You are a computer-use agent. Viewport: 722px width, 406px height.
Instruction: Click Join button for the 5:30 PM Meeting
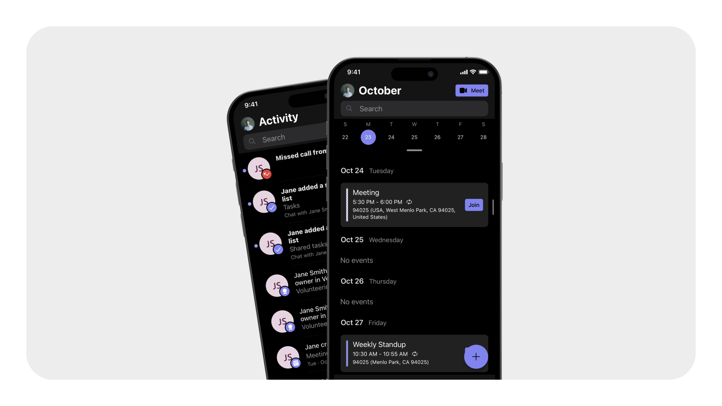pyautogui.click(x=473, y=205)
